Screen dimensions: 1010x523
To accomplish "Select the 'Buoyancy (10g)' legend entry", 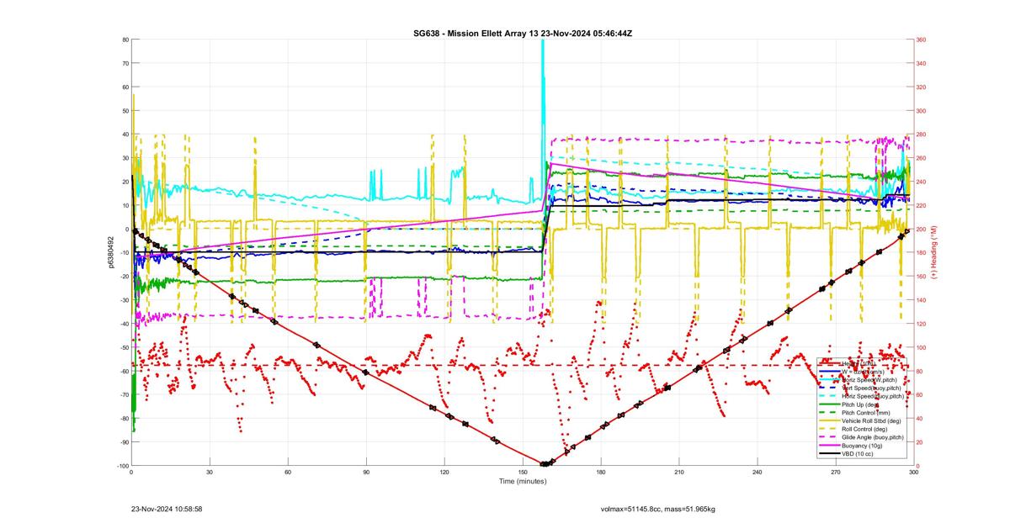I will pos(862,446).
